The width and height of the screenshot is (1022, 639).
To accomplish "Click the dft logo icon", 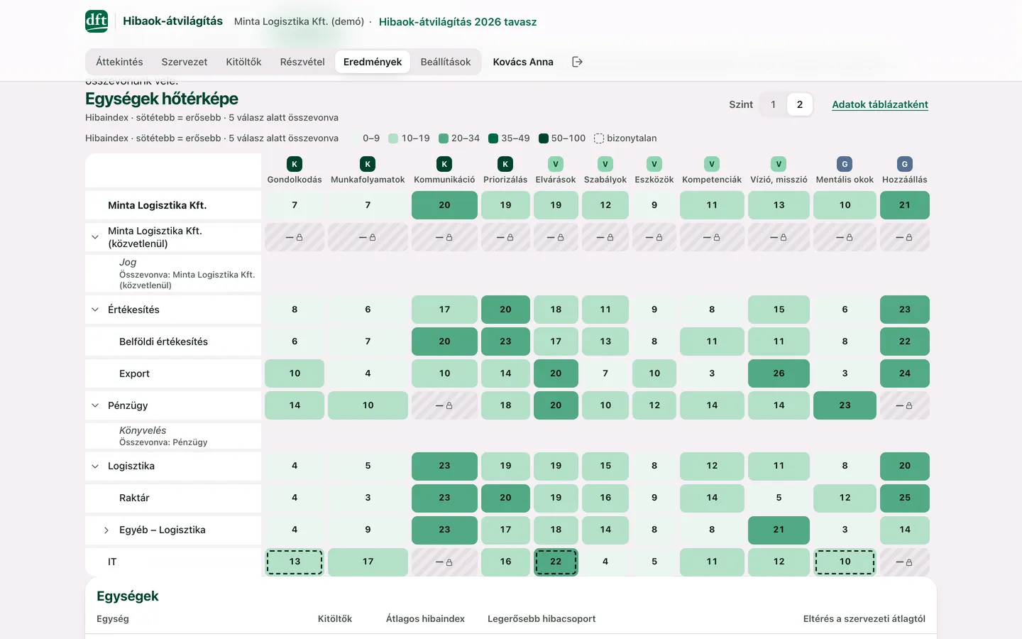I will pos(97,21).
